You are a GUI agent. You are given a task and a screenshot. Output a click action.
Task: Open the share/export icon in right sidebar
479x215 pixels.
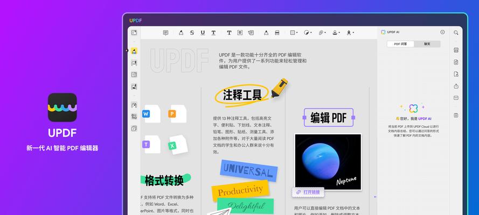point(456,86)
